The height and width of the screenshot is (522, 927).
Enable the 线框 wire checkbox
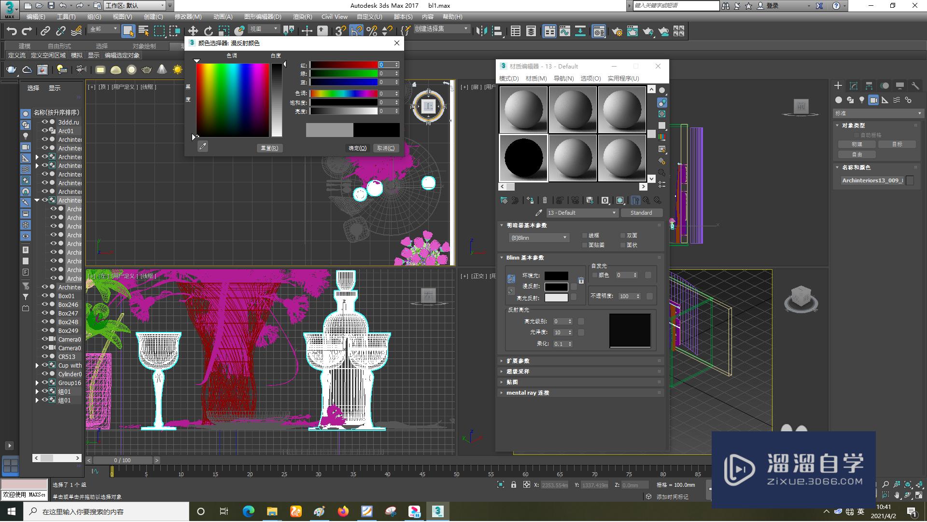[x=585, y=235]
